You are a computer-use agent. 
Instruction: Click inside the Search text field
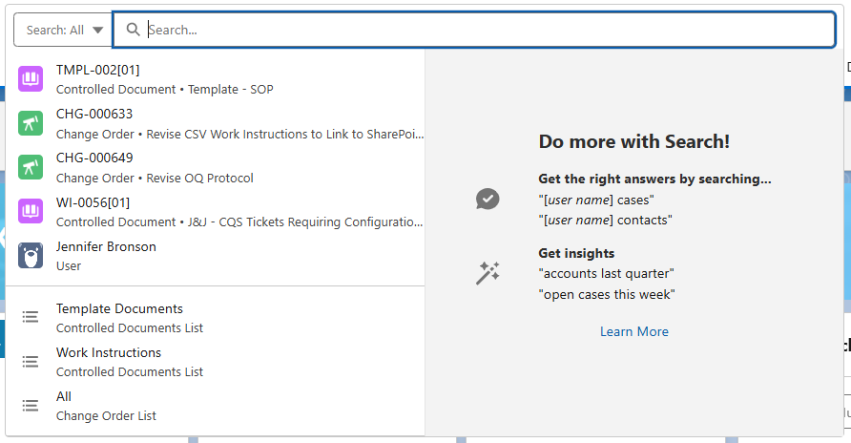(x=477, y=30)
